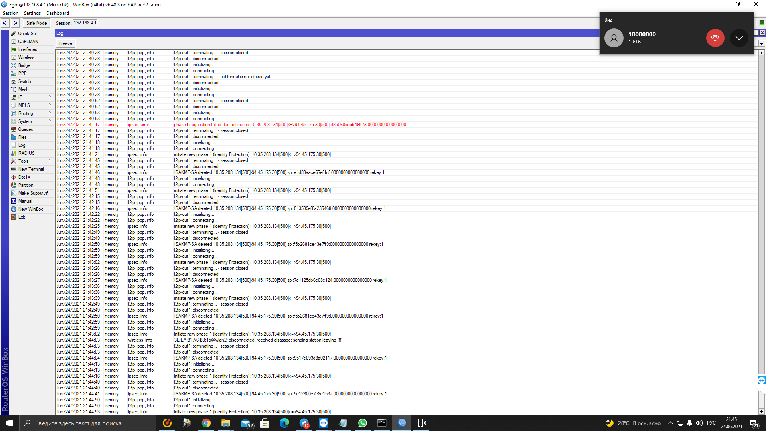Image resolution: width=766 pixels, height=431 pixels.
Task: Open the Settings menu
Action: click(x=32, y=13)
